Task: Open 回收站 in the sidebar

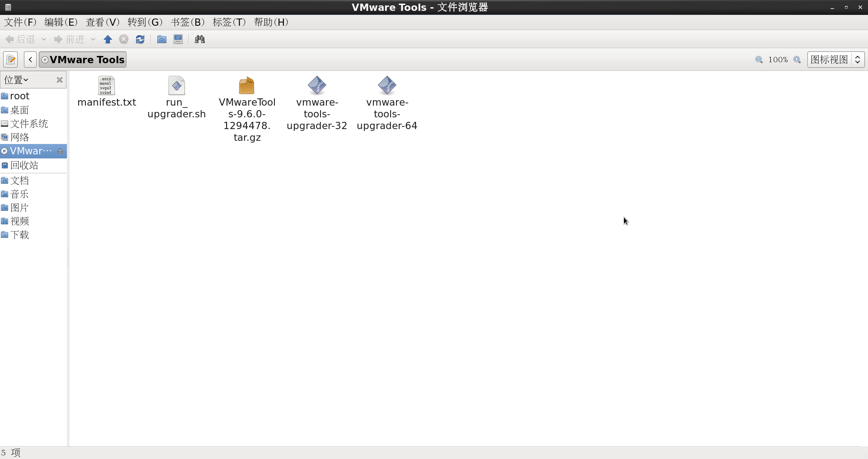Action: [x=33, y=165]
